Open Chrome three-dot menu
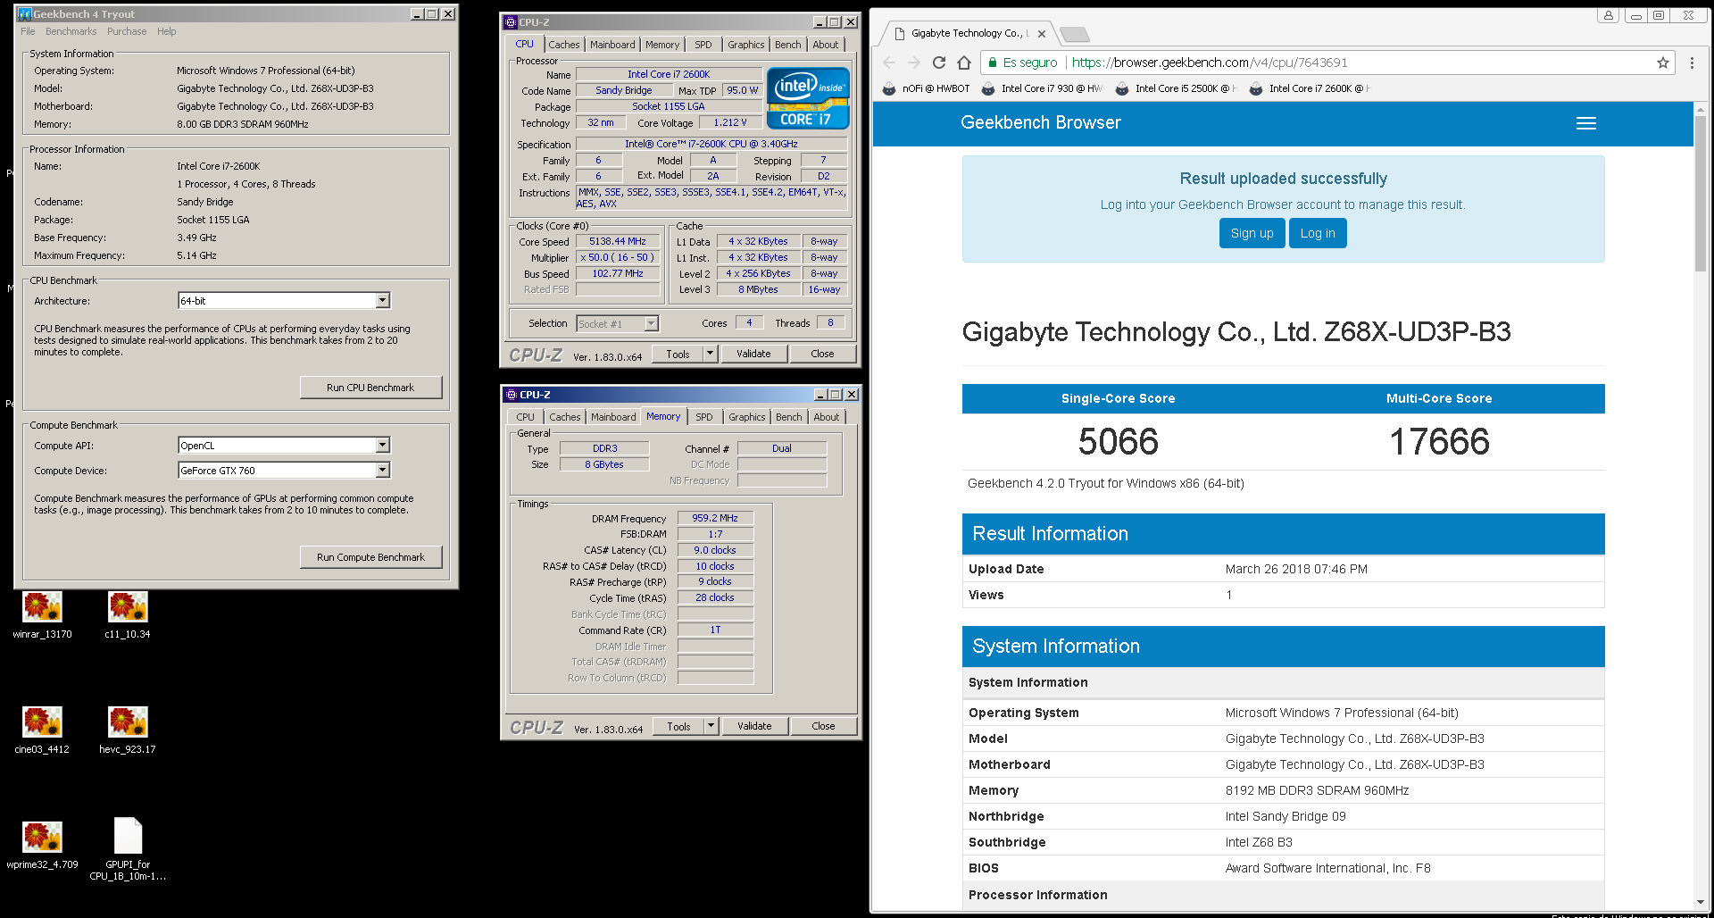Image resolution: width=1714 pixels, height=918 pixels. [x=1692, y=63]
